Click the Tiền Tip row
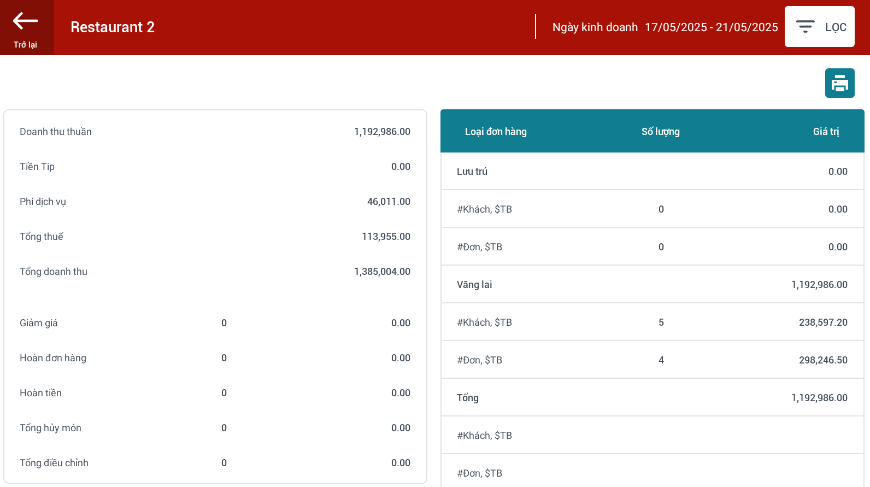Screen dimensions: 870x487 215,167
